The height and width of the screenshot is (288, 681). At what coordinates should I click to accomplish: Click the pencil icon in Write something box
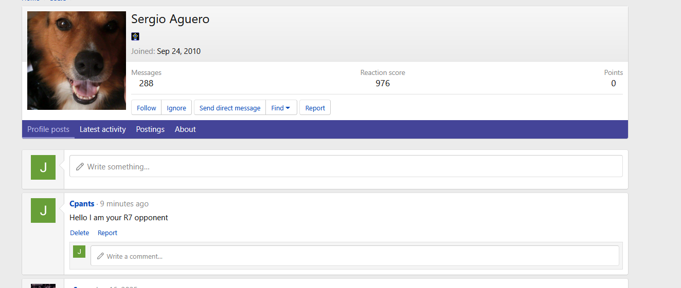pos(80,167)
